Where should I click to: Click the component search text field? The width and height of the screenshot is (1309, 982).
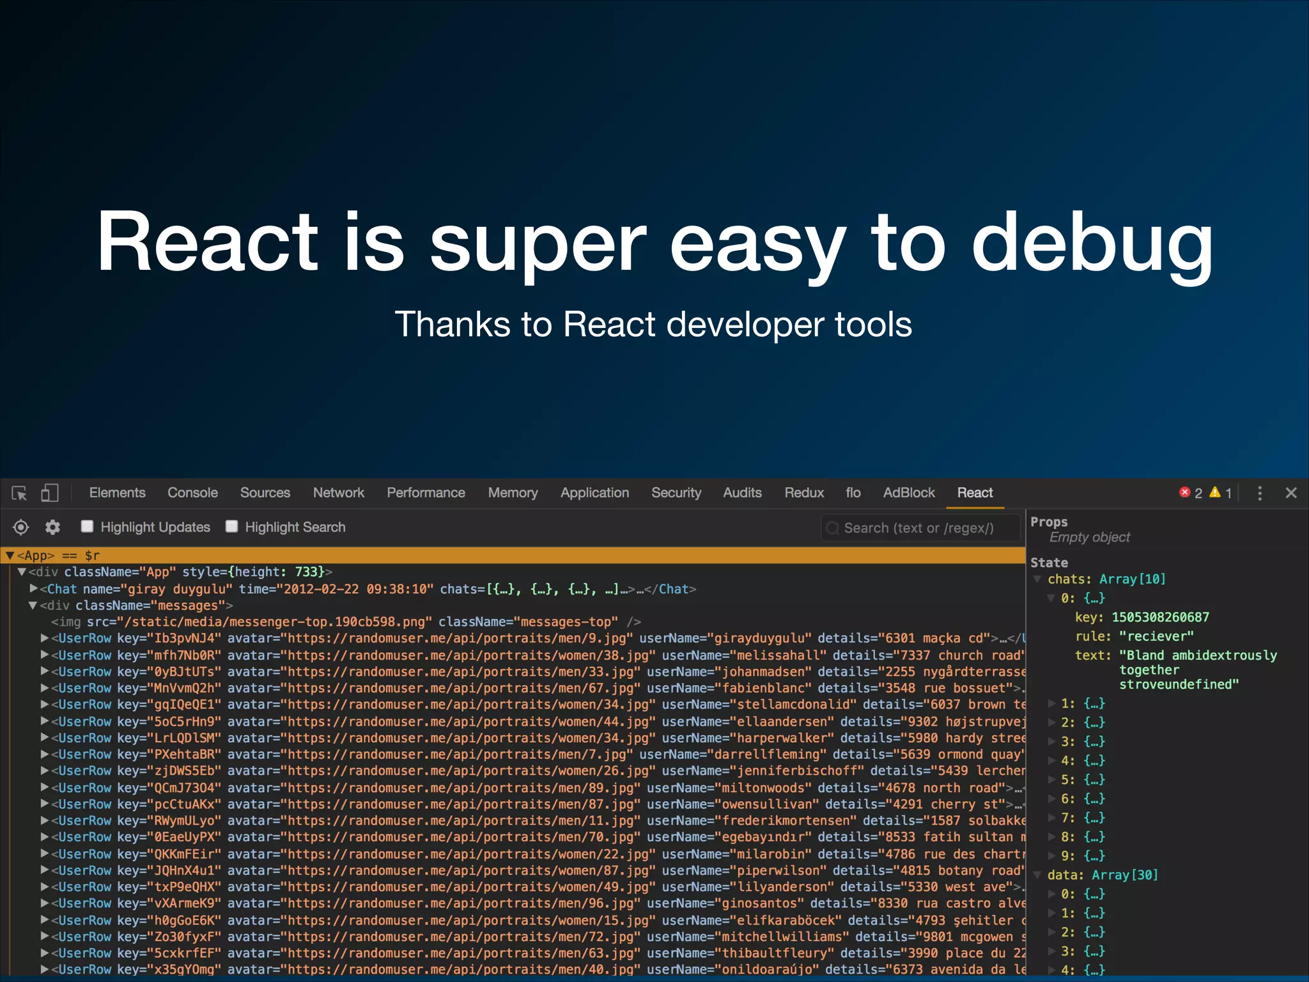[920, 528]
